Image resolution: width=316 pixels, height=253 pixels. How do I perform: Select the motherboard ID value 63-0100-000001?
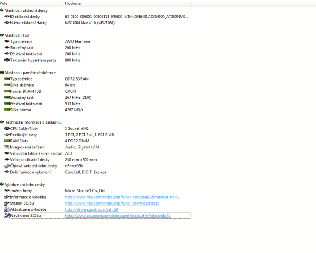pyautogui.click(x=126, y=17)
